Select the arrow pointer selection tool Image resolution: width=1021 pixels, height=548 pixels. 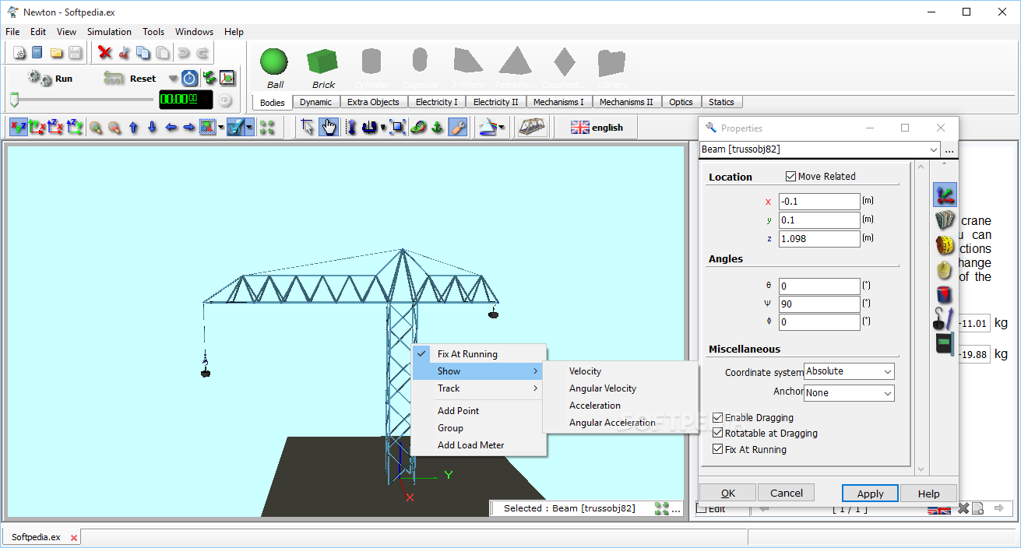click(308, 127)
